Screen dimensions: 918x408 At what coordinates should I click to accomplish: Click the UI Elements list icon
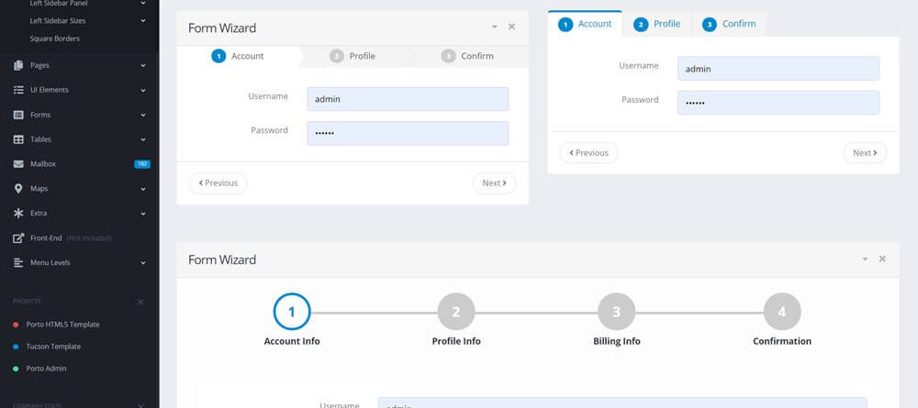tap(18, 90)
